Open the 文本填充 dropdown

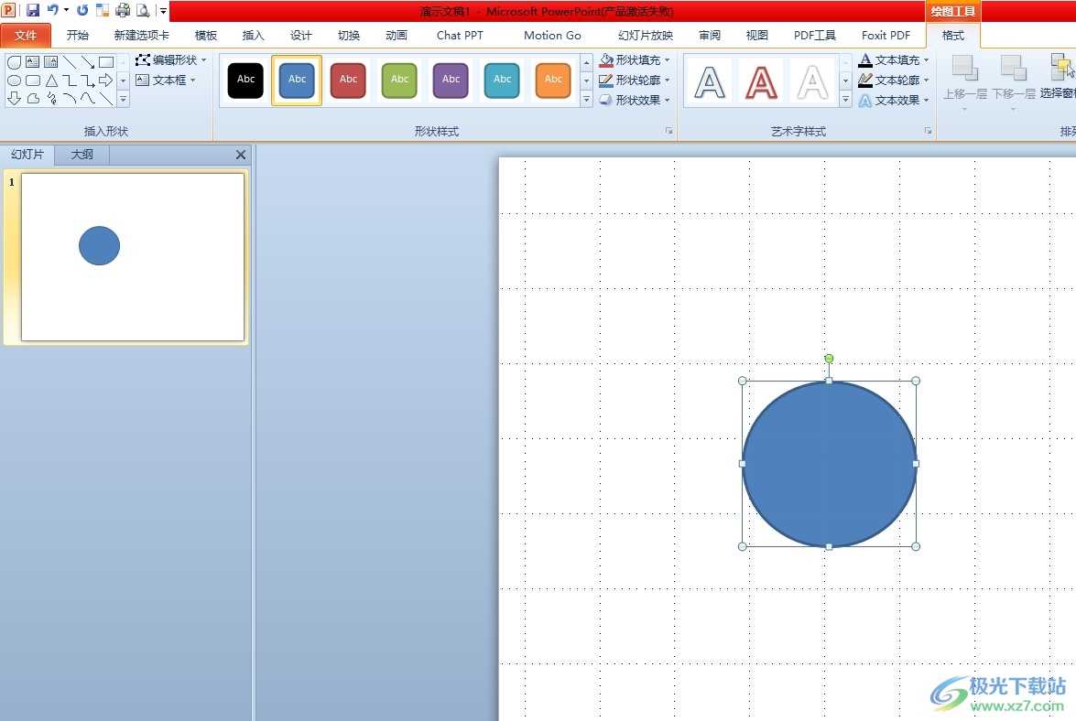pos(894,59)
